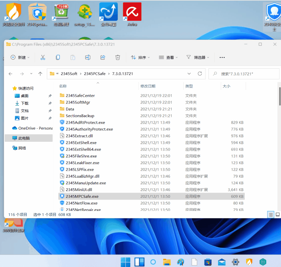Open the 筛选器 filter dropdown
Viewport: 281px width, 267px height.
pyautogui.click(x=198, y=57)
